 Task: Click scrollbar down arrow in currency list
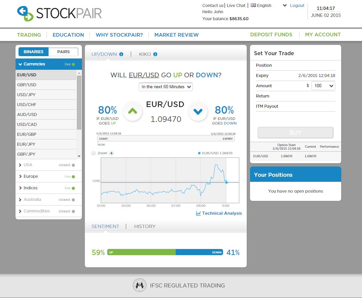click(79, 156)
